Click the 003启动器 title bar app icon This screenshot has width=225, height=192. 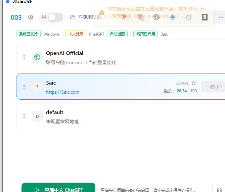(8, 1)
